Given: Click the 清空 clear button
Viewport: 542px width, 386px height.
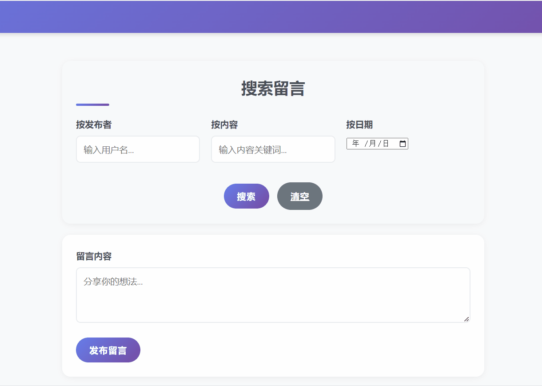Looking at the screenshot, I should click(299, 196).
